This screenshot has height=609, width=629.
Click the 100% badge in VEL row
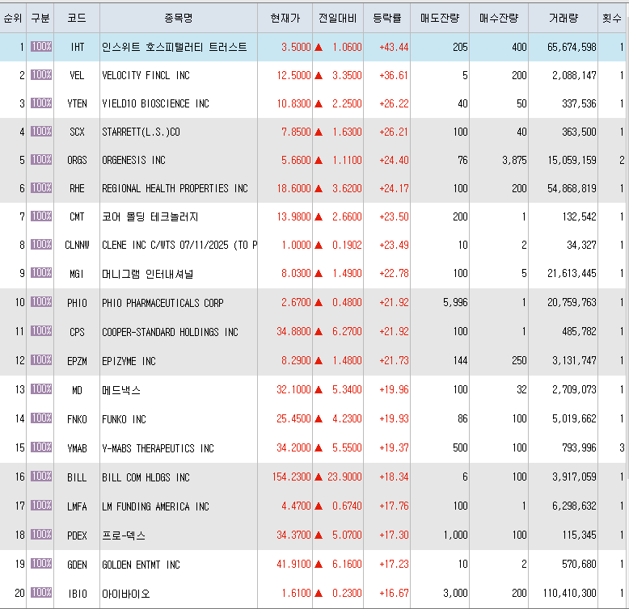pyautogui.click(x=41, y=74)
